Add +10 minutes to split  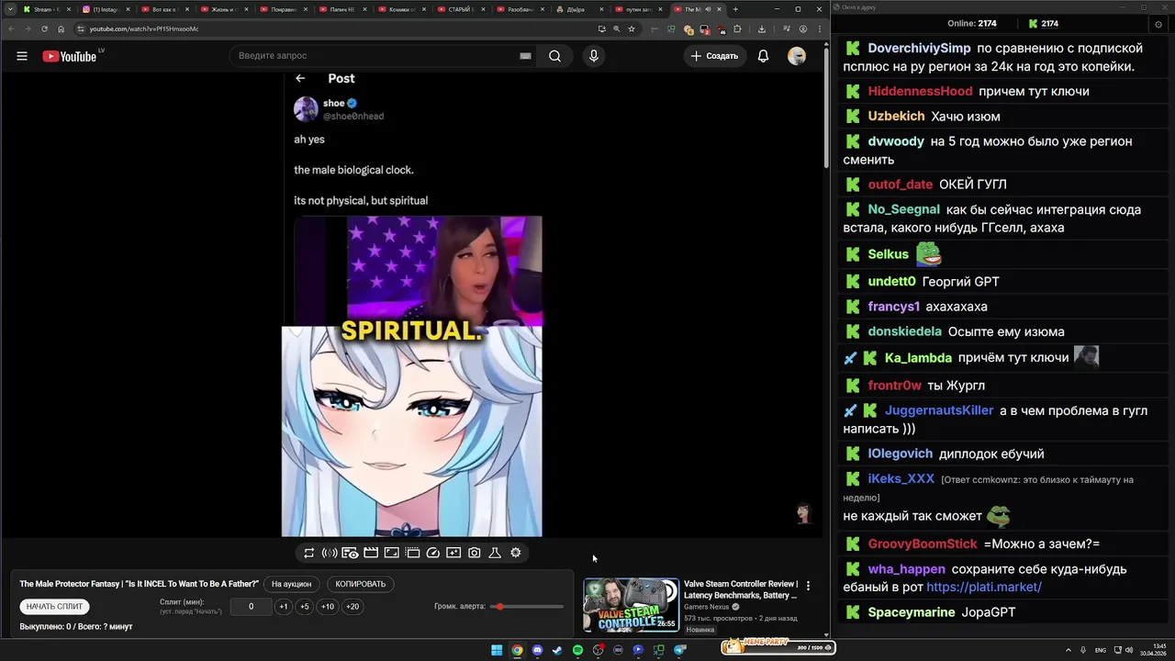(328, 607)
